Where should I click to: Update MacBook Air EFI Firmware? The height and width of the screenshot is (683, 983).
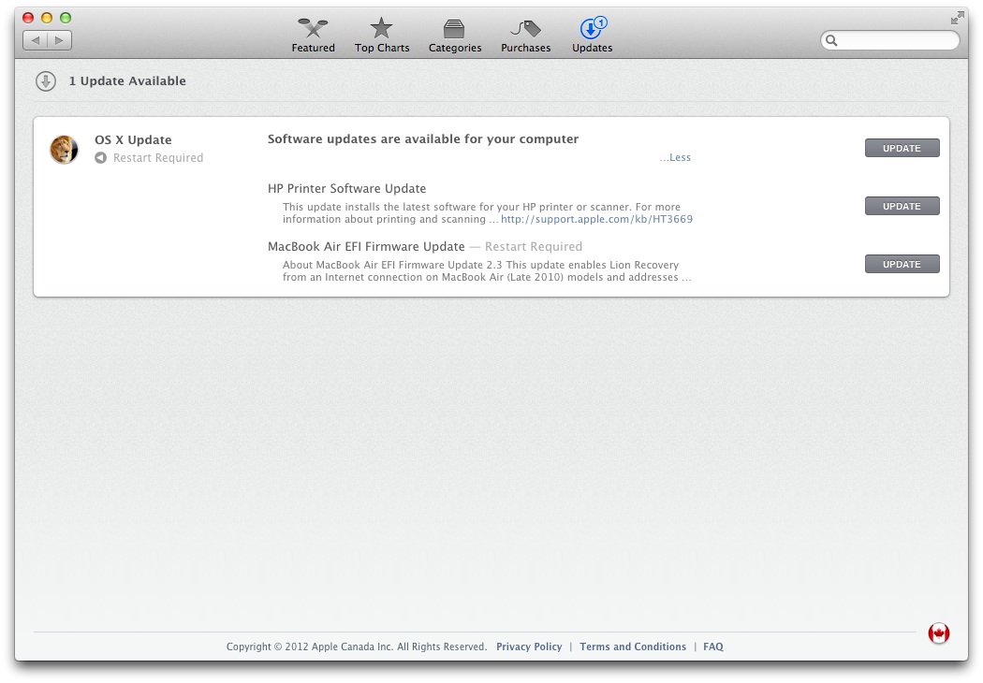tap(902, 264)
